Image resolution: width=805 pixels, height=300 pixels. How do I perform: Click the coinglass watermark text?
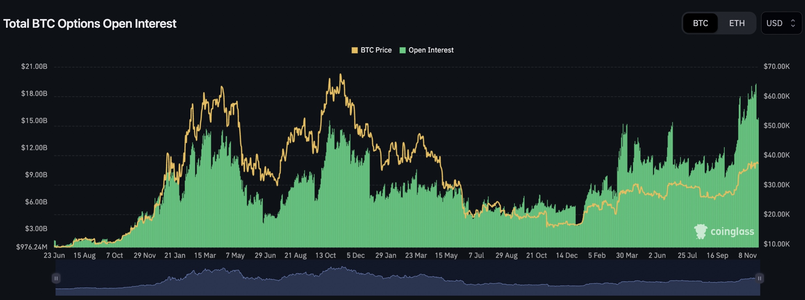pyautogui.click(x=732, y=232)
